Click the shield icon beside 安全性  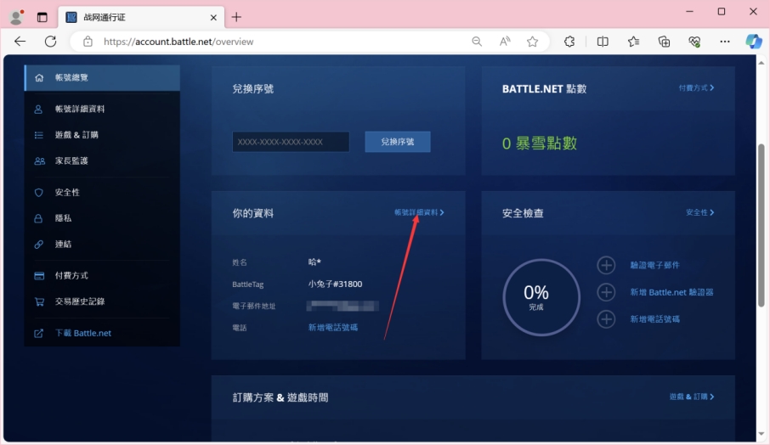click(x=39, y=192)
